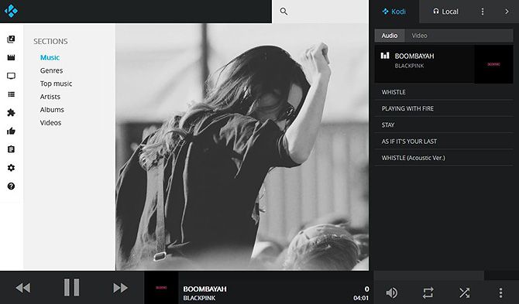519x304 pixels.
Task: Click the 04:01 track duration
Action: point(361,298)
